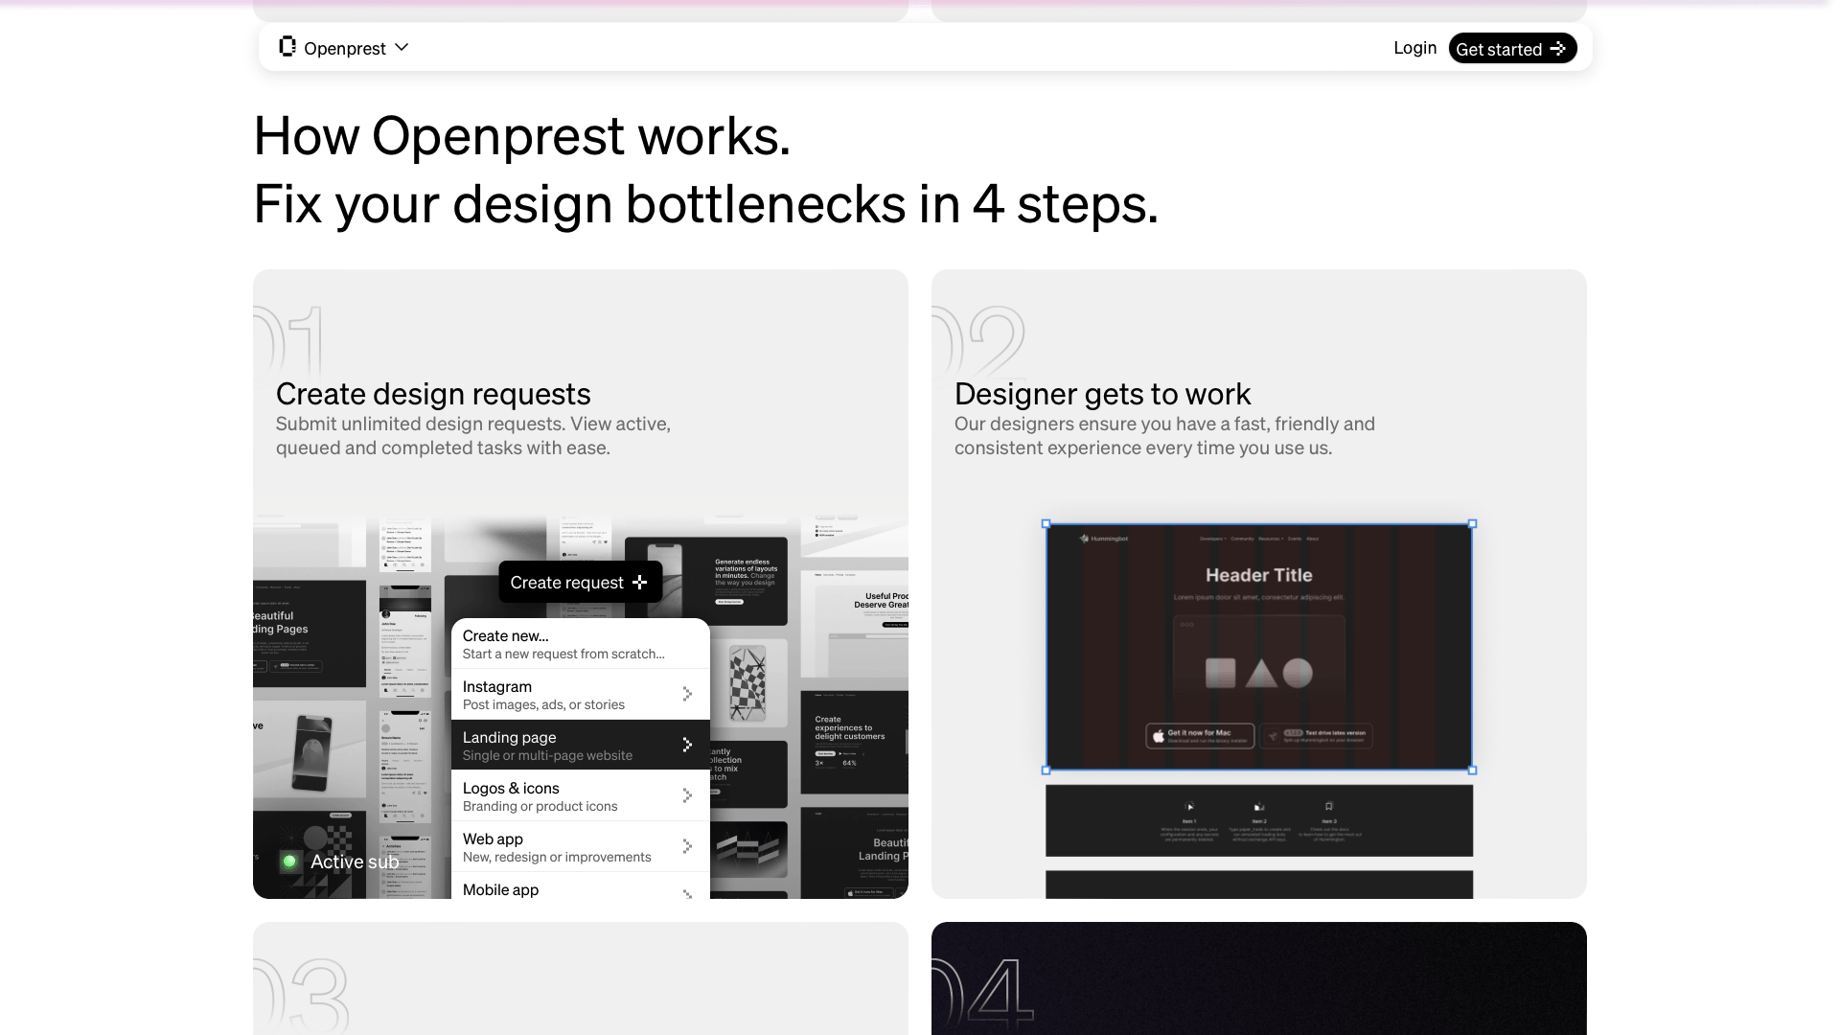1840x1035 pixels.
Task: Click the green Active sub status dot
Action: coord(289,862)
